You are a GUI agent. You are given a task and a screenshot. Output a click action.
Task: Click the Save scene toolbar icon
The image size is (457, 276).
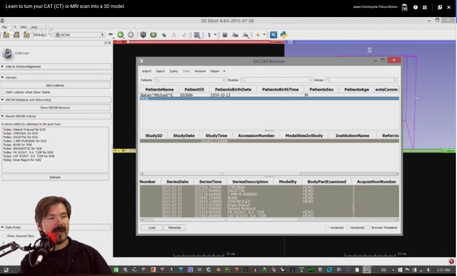(x=26, y=35)
